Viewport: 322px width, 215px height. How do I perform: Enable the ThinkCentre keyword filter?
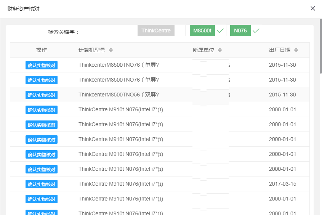click(x=162, y=30)
